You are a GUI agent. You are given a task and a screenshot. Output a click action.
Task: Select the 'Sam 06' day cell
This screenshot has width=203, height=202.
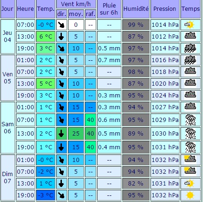[x=8, y=128]
